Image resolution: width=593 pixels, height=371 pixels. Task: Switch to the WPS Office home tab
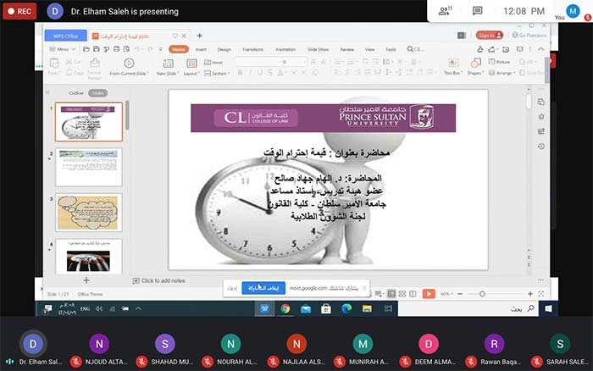click(66, 36)
